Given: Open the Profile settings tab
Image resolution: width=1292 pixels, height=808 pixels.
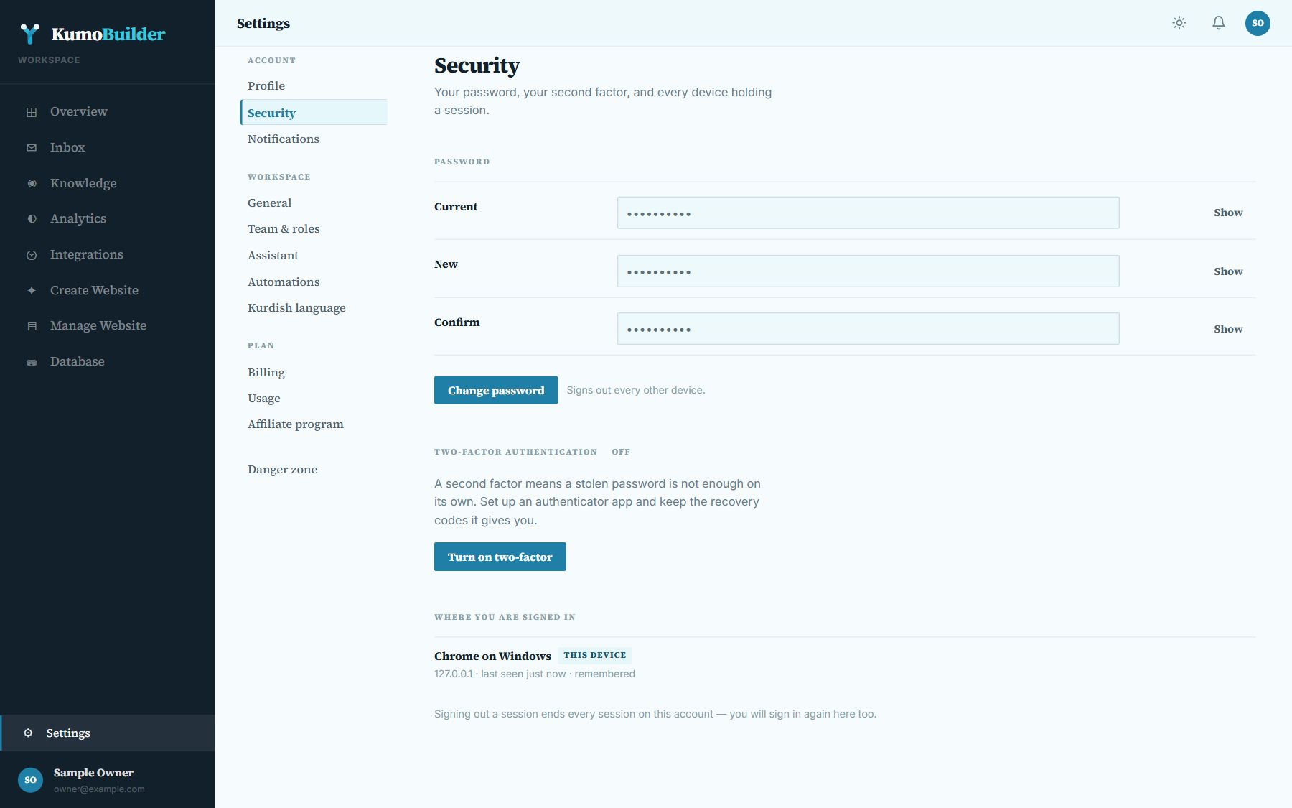Looking at the screenshot, I should (x=314, y=86).
